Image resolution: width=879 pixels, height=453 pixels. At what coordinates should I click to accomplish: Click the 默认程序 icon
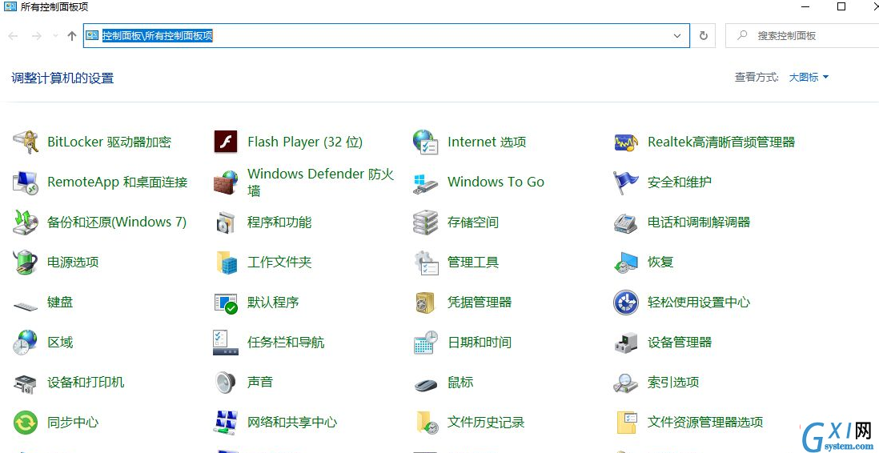point(226,303)
